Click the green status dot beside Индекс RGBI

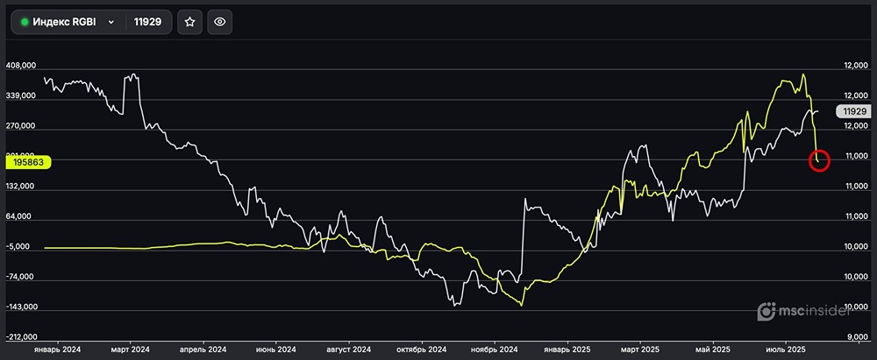coord(25,23)
